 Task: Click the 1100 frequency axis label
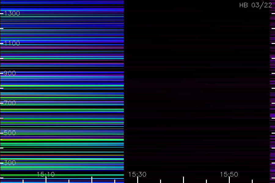click(12, 43)
